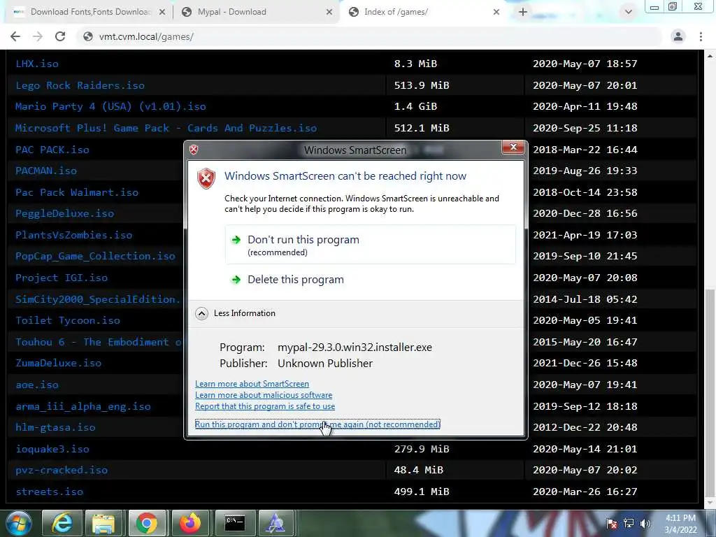Open a new tab with the plus button
The image size is (716, 537).
(523, 12)
